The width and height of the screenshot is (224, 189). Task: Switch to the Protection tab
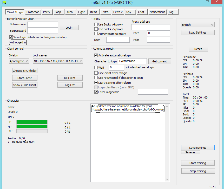point(33,12)
